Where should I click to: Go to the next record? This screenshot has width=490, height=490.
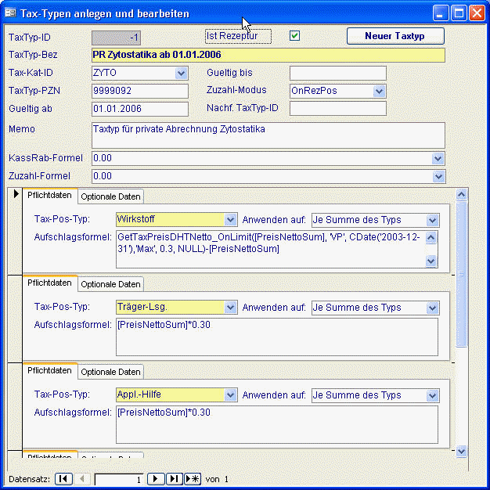pos(156,479)
